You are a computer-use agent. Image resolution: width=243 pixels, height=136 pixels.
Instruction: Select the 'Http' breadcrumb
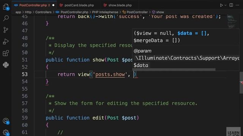point(28,12)
